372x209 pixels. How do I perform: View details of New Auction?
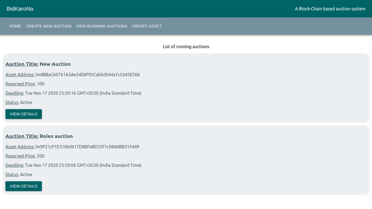24,114
